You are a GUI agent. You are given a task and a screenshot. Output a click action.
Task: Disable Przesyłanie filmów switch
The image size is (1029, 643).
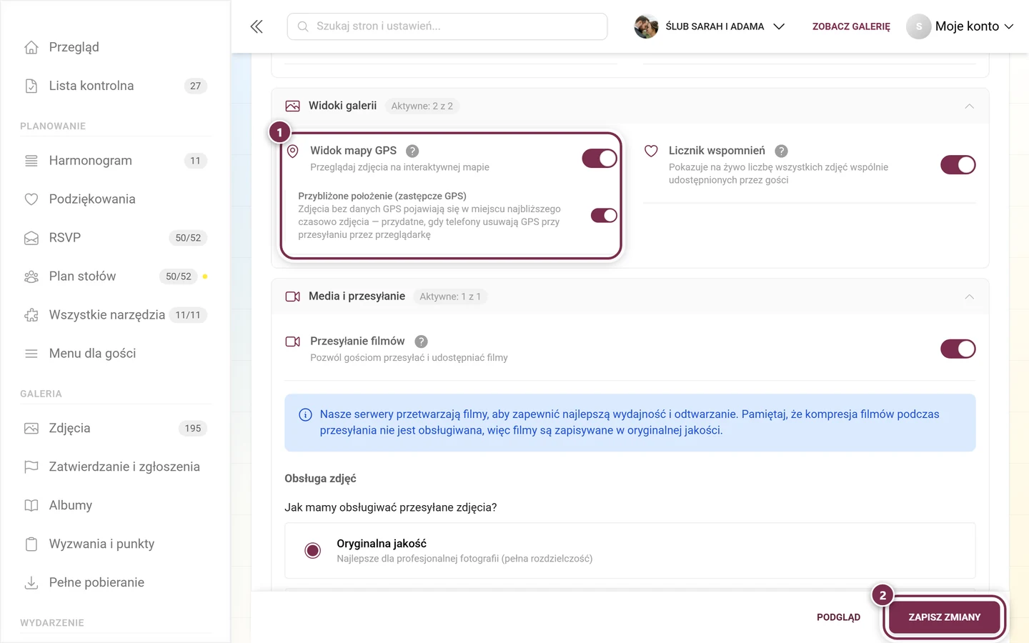pos(958,349)
